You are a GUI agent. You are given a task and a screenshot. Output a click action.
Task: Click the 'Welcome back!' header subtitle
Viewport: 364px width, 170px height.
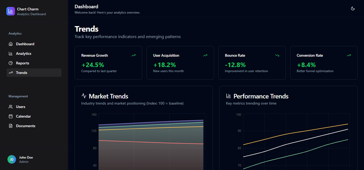tap(107, 13)
